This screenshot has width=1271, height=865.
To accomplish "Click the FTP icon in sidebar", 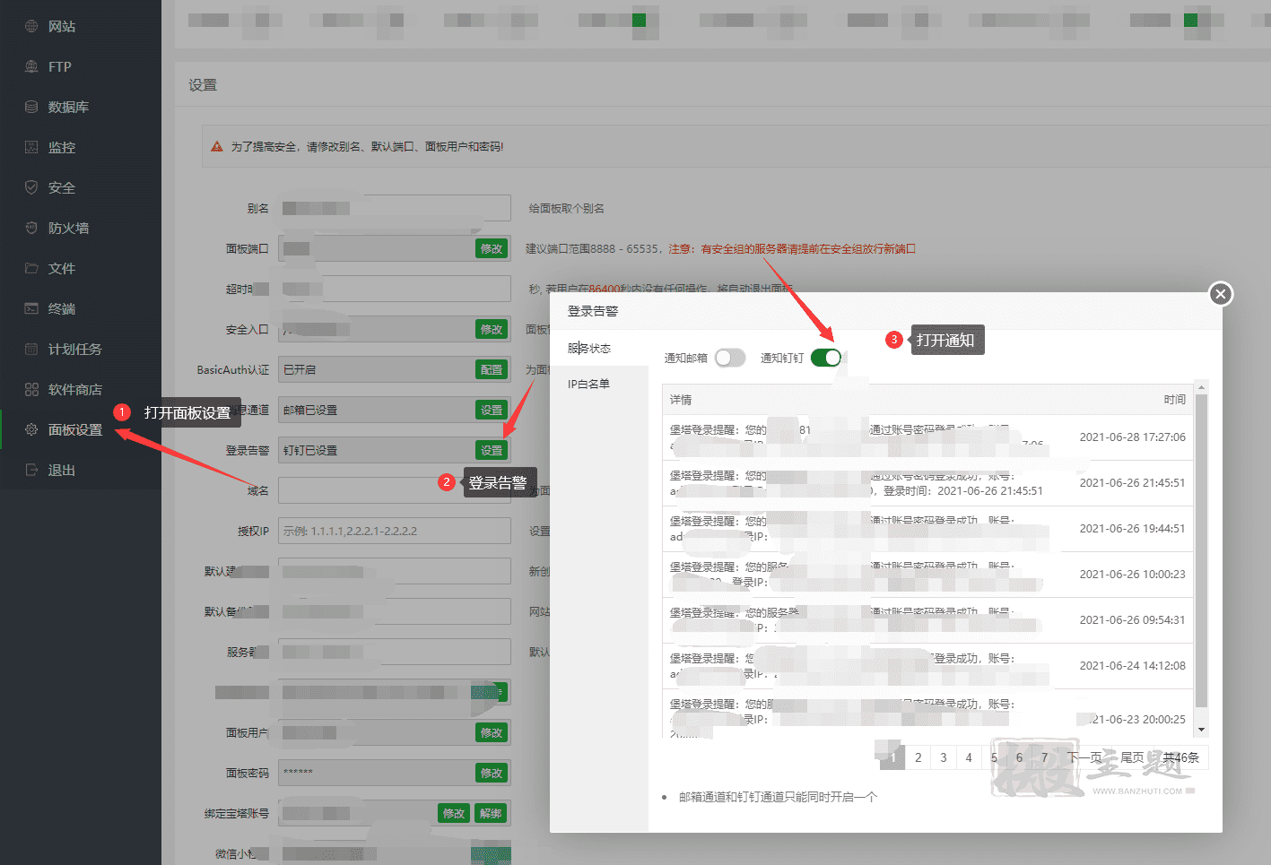I will click(31, 66).
